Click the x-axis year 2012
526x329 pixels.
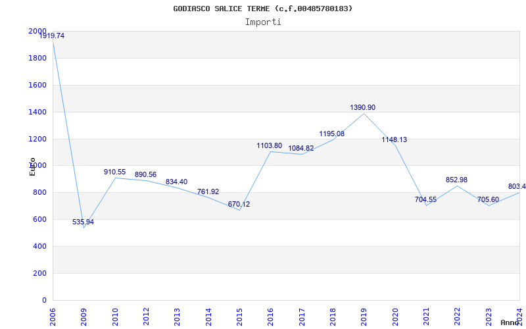146,316
